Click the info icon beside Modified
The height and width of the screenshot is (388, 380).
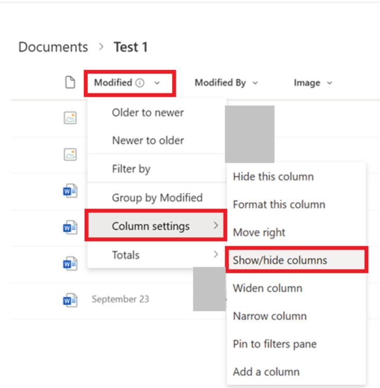point(140,83)
